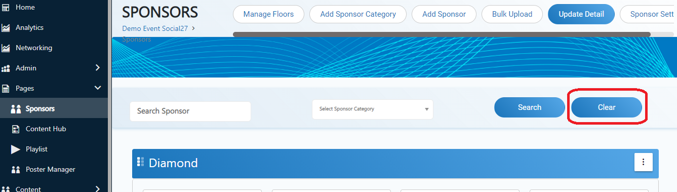Open the Select Sponsor Category dropdown
677x192 pixels.
373,109
